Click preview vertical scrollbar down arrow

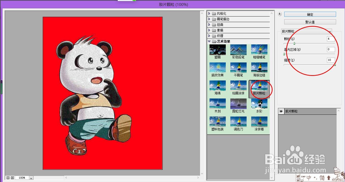point(202,174)
